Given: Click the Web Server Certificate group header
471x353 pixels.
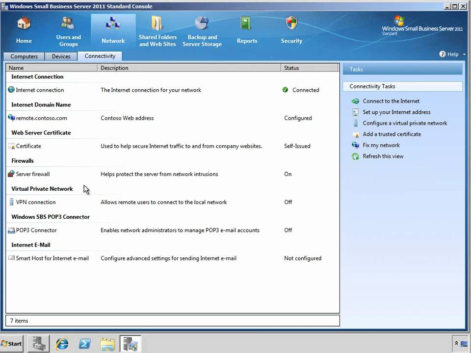Looking at the screenshot, I should pyautogui.click(x=41, y=133).
